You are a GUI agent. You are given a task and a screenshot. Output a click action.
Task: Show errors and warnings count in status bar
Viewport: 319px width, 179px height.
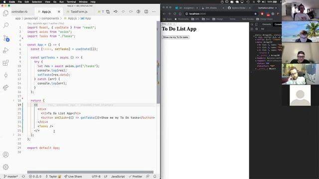[x=35, y=177]
